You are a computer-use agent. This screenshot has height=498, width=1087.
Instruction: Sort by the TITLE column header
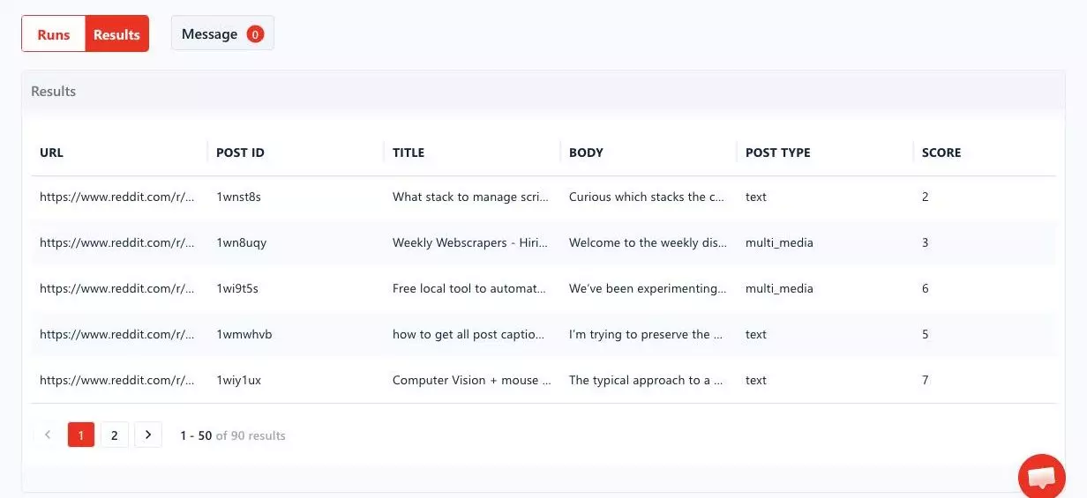pos(409,152)
